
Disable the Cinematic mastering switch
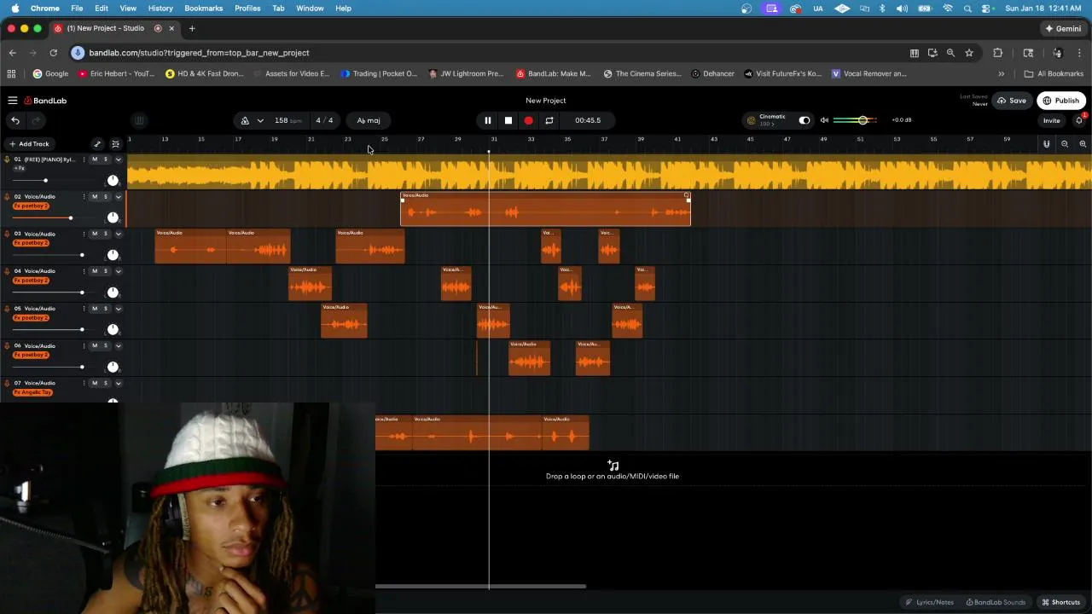804,120
